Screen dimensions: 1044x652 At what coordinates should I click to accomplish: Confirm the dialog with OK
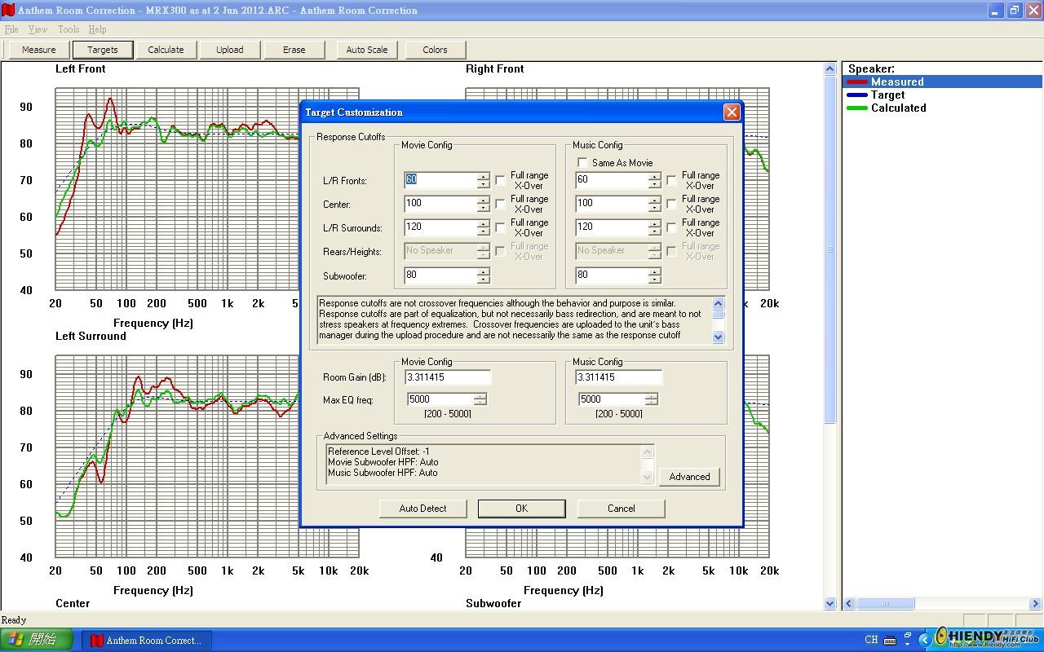tap(522, 509)
